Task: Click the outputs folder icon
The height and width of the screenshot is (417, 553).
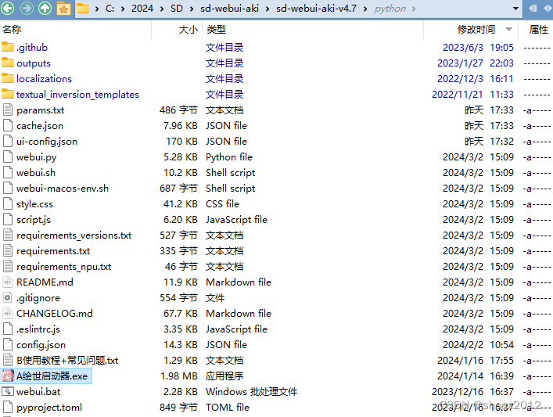Action: click(8, 63)
